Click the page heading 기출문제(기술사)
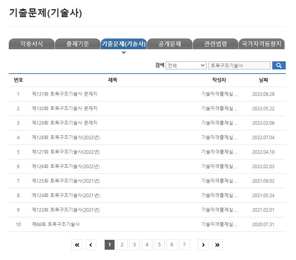This screenshot has height=260, width=296. [45, 13]
